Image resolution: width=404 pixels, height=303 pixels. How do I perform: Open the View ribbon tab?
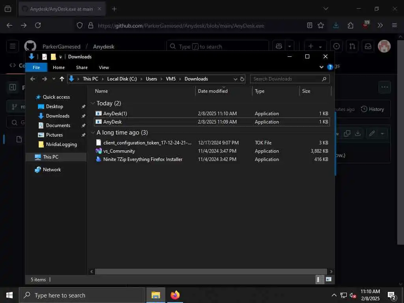pos(104,67)
